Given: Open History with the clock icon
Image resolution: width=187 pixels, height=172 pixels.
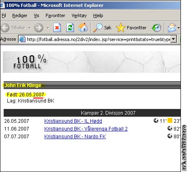Looking at the screenshot, I should click(x=157, y=28).
